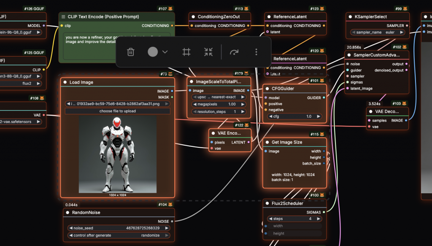Open more options via three-dot icon
The height and width of the screenshot is (246, 432).
click(256, 52)
